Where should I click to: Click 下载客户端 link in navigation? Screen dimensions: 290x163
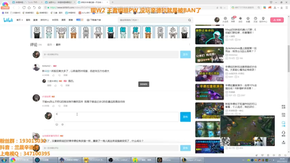(94, 20)
